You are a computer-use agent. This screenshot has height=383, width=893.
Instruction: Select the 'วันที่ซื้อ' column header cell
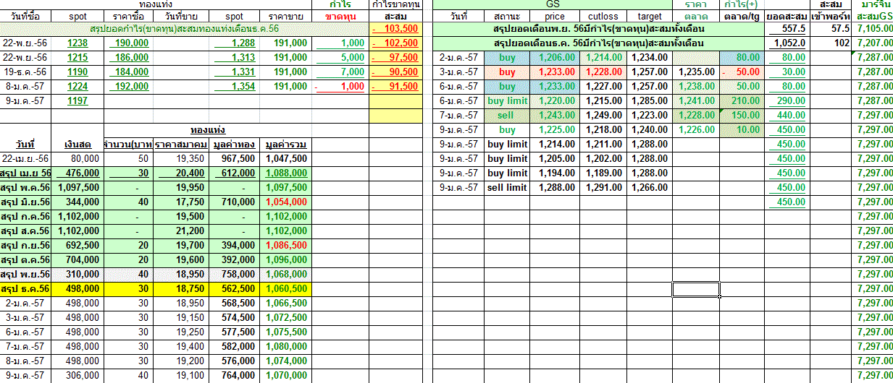click(25, 16)
